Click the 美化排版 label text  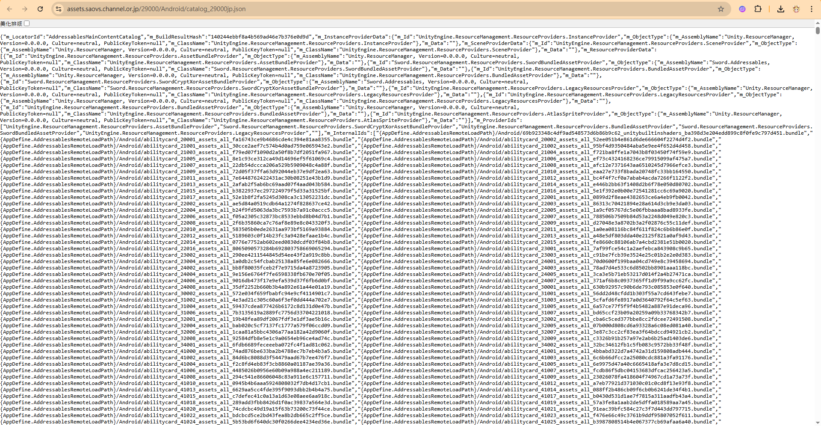point(11,24)
